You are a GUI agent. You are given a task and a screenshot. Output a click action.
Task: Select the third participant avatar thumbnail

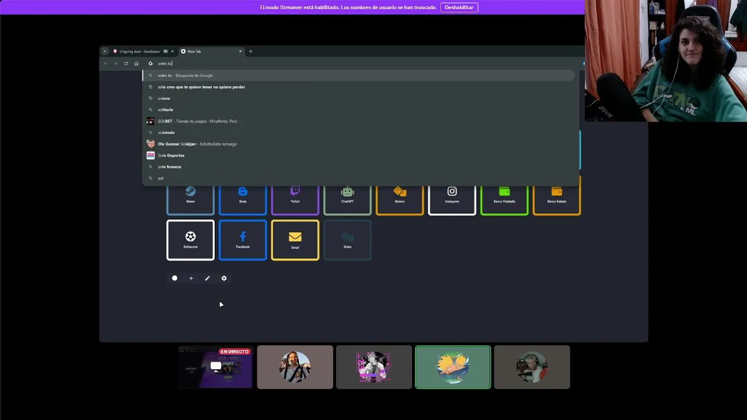pyautogui.click(x=374, y=367)
